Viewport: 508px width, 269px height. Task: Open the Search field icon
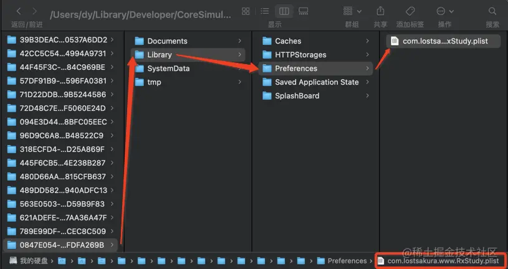(492, 11)
